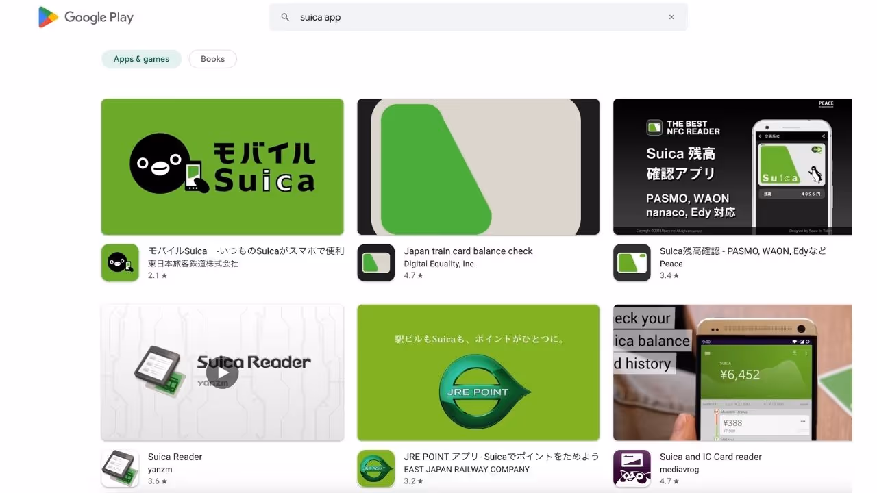The width and height of the screenshot is (877, 493).
Task: Click the 3.4 star rating
Action: click(x=669, y=275)
